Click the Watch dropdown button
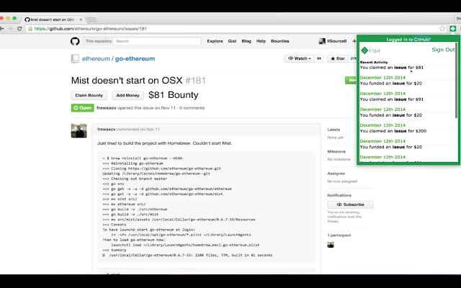This screenshot has width=461, height=288. click(x=300, y=58)
